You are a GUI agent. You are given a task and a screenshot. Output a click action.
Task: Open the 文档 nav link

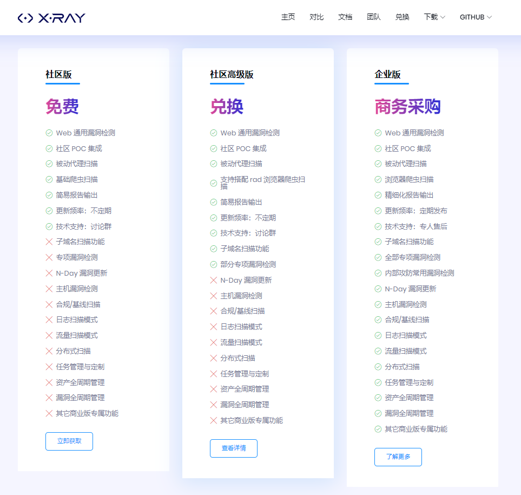click(x=345, y=17)
